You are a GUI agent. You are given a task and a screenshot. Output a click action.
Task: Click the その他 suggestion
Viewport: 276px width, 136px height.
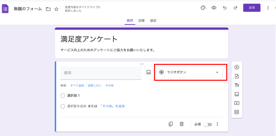pos(109,86)
